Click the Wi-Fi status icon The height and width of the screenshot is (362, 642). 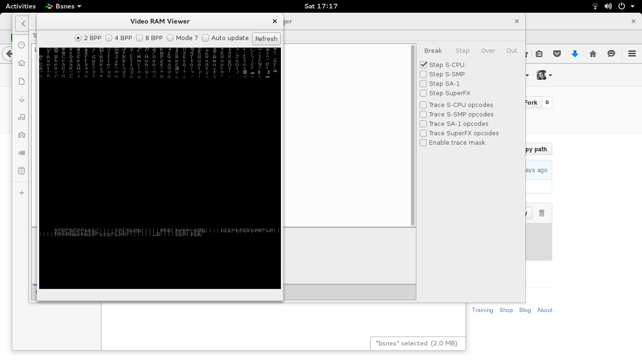(x=595, y=6)
